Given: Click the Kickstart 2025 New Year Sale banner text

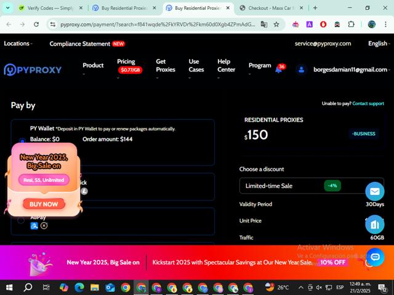Looking at the screenshot, I should click(x=233, y=262).
